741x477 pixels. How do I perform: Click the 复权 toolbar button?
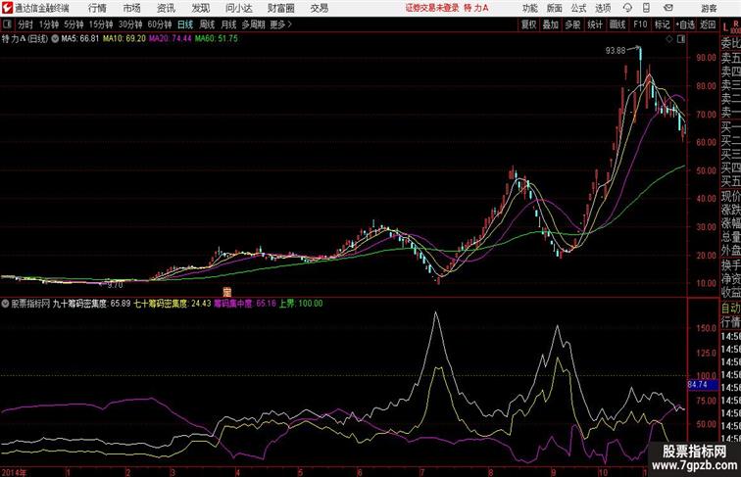click(x=528, y=24)
